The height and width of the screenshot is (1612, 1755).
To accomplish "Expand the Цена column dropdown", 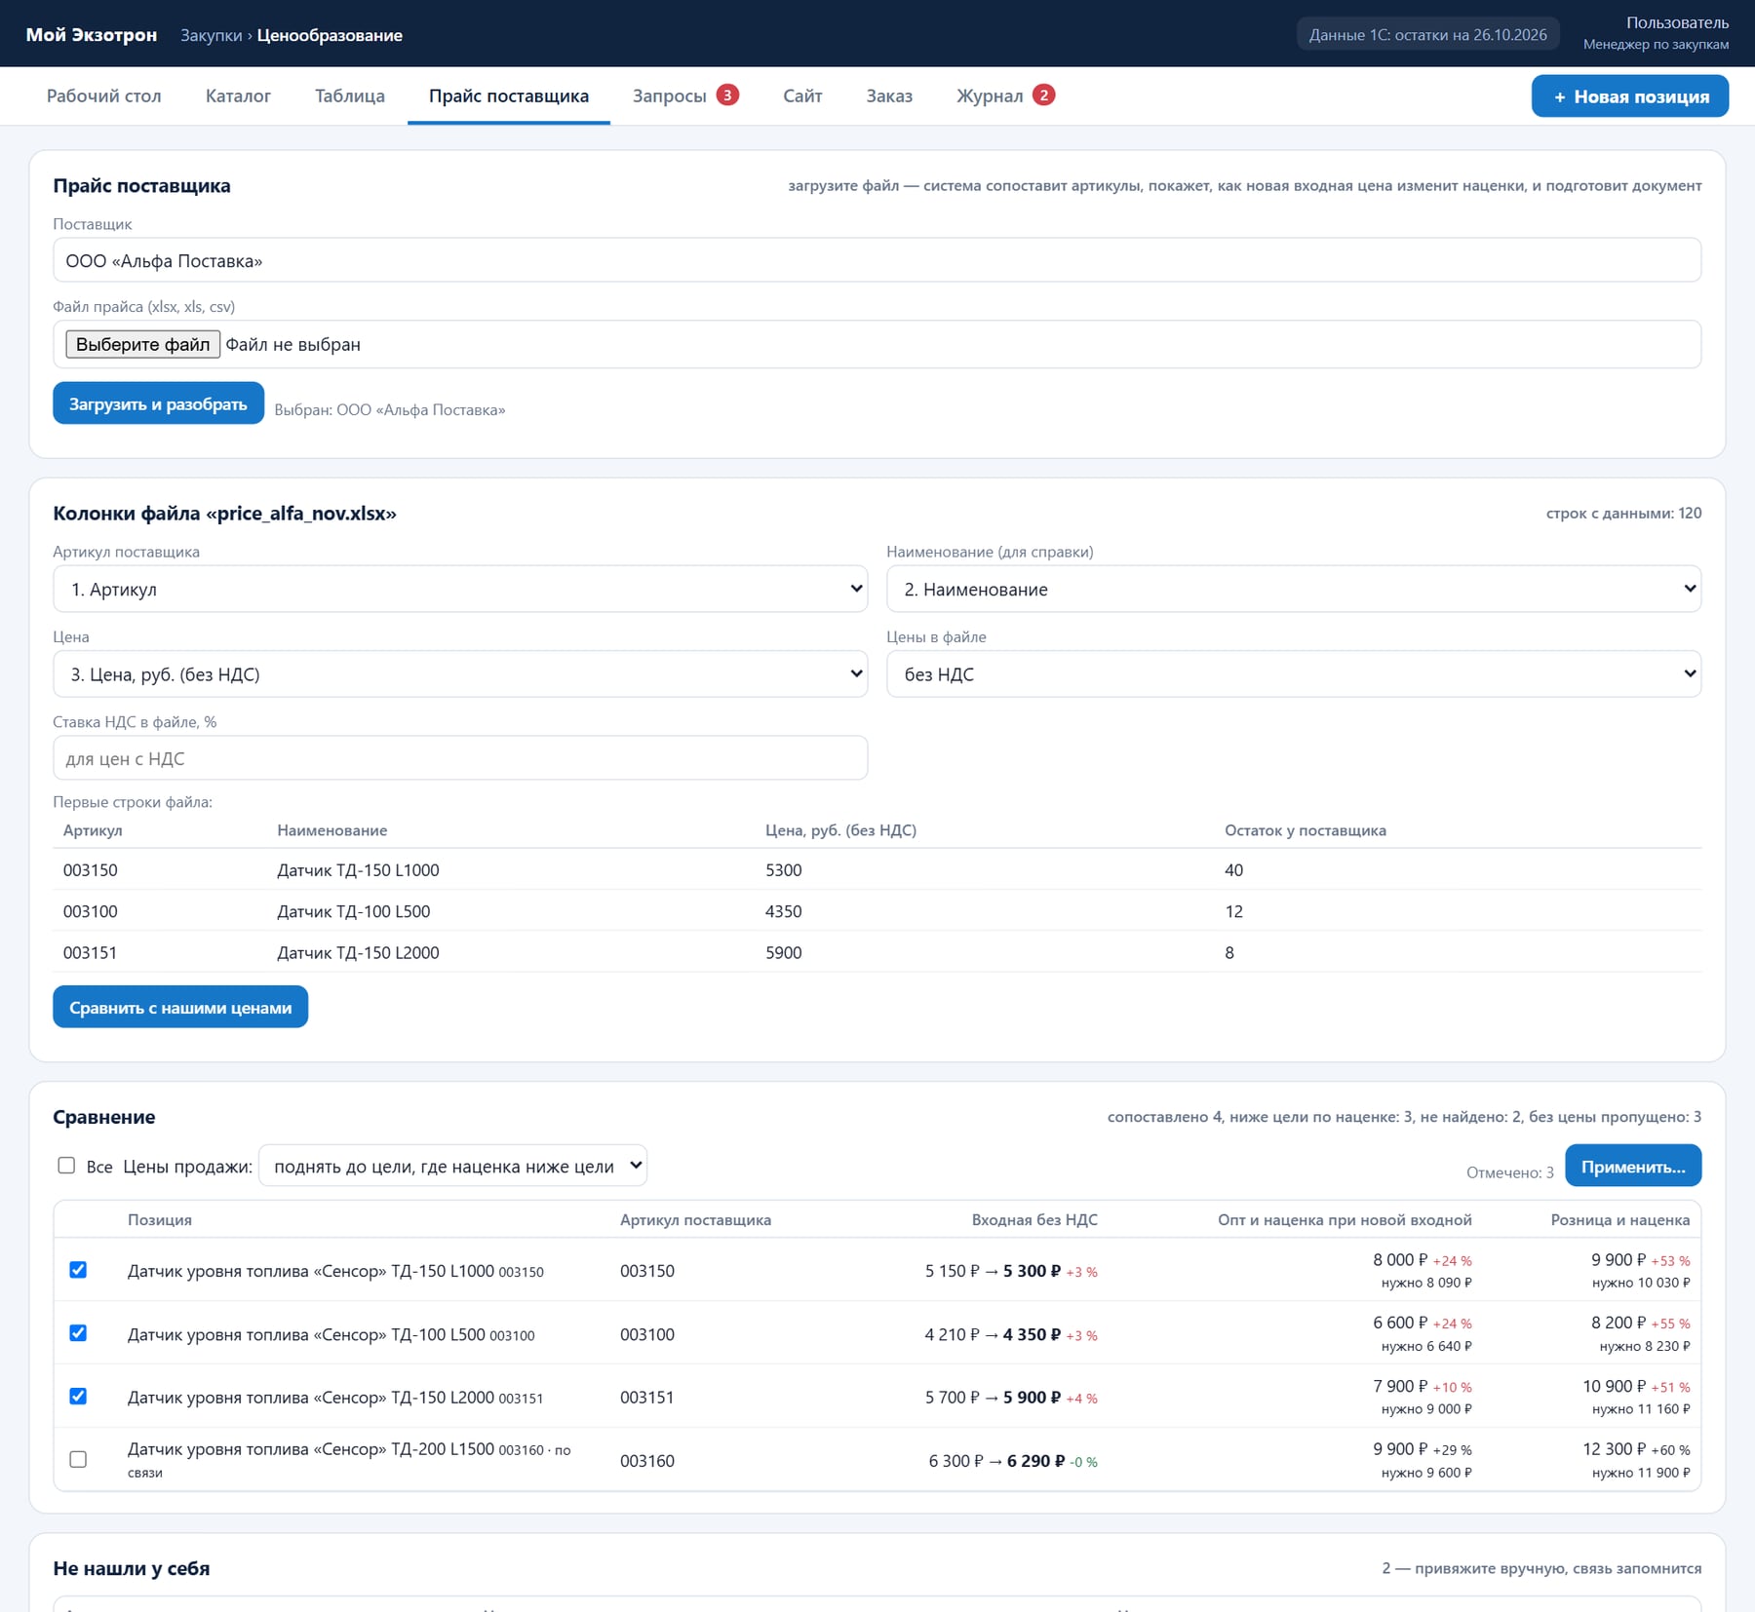I will 460,673.
